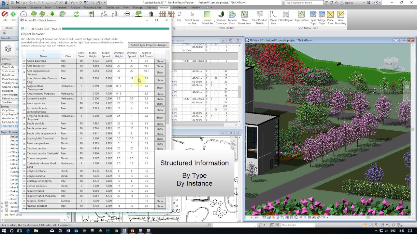Click Submit Type Property Changes button
The image size is (417, 234).
[x=149, y=45]
